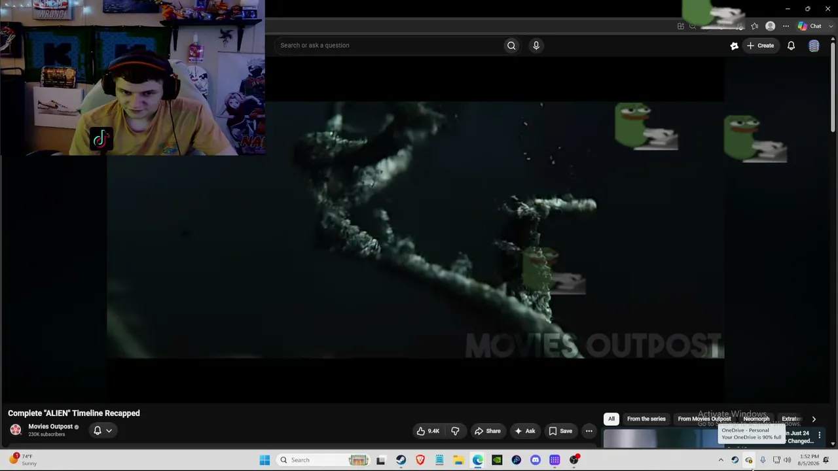Click the Create button
838x471 pixels.
(x=760, y=45)
